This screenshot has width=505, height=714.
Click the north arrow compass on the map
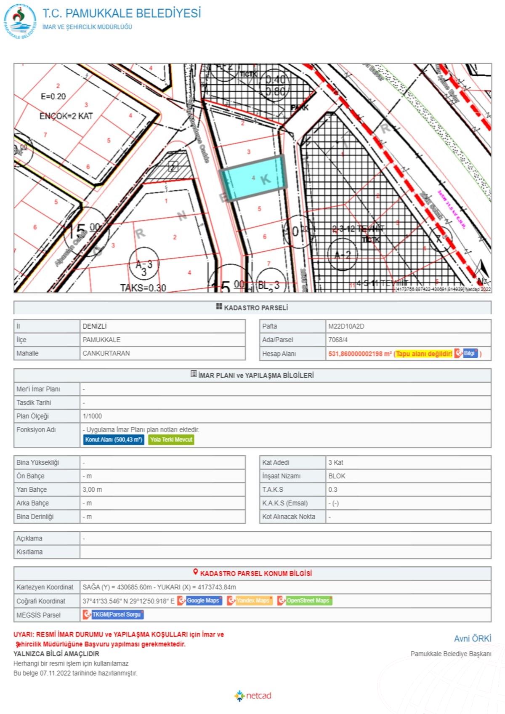482,272
